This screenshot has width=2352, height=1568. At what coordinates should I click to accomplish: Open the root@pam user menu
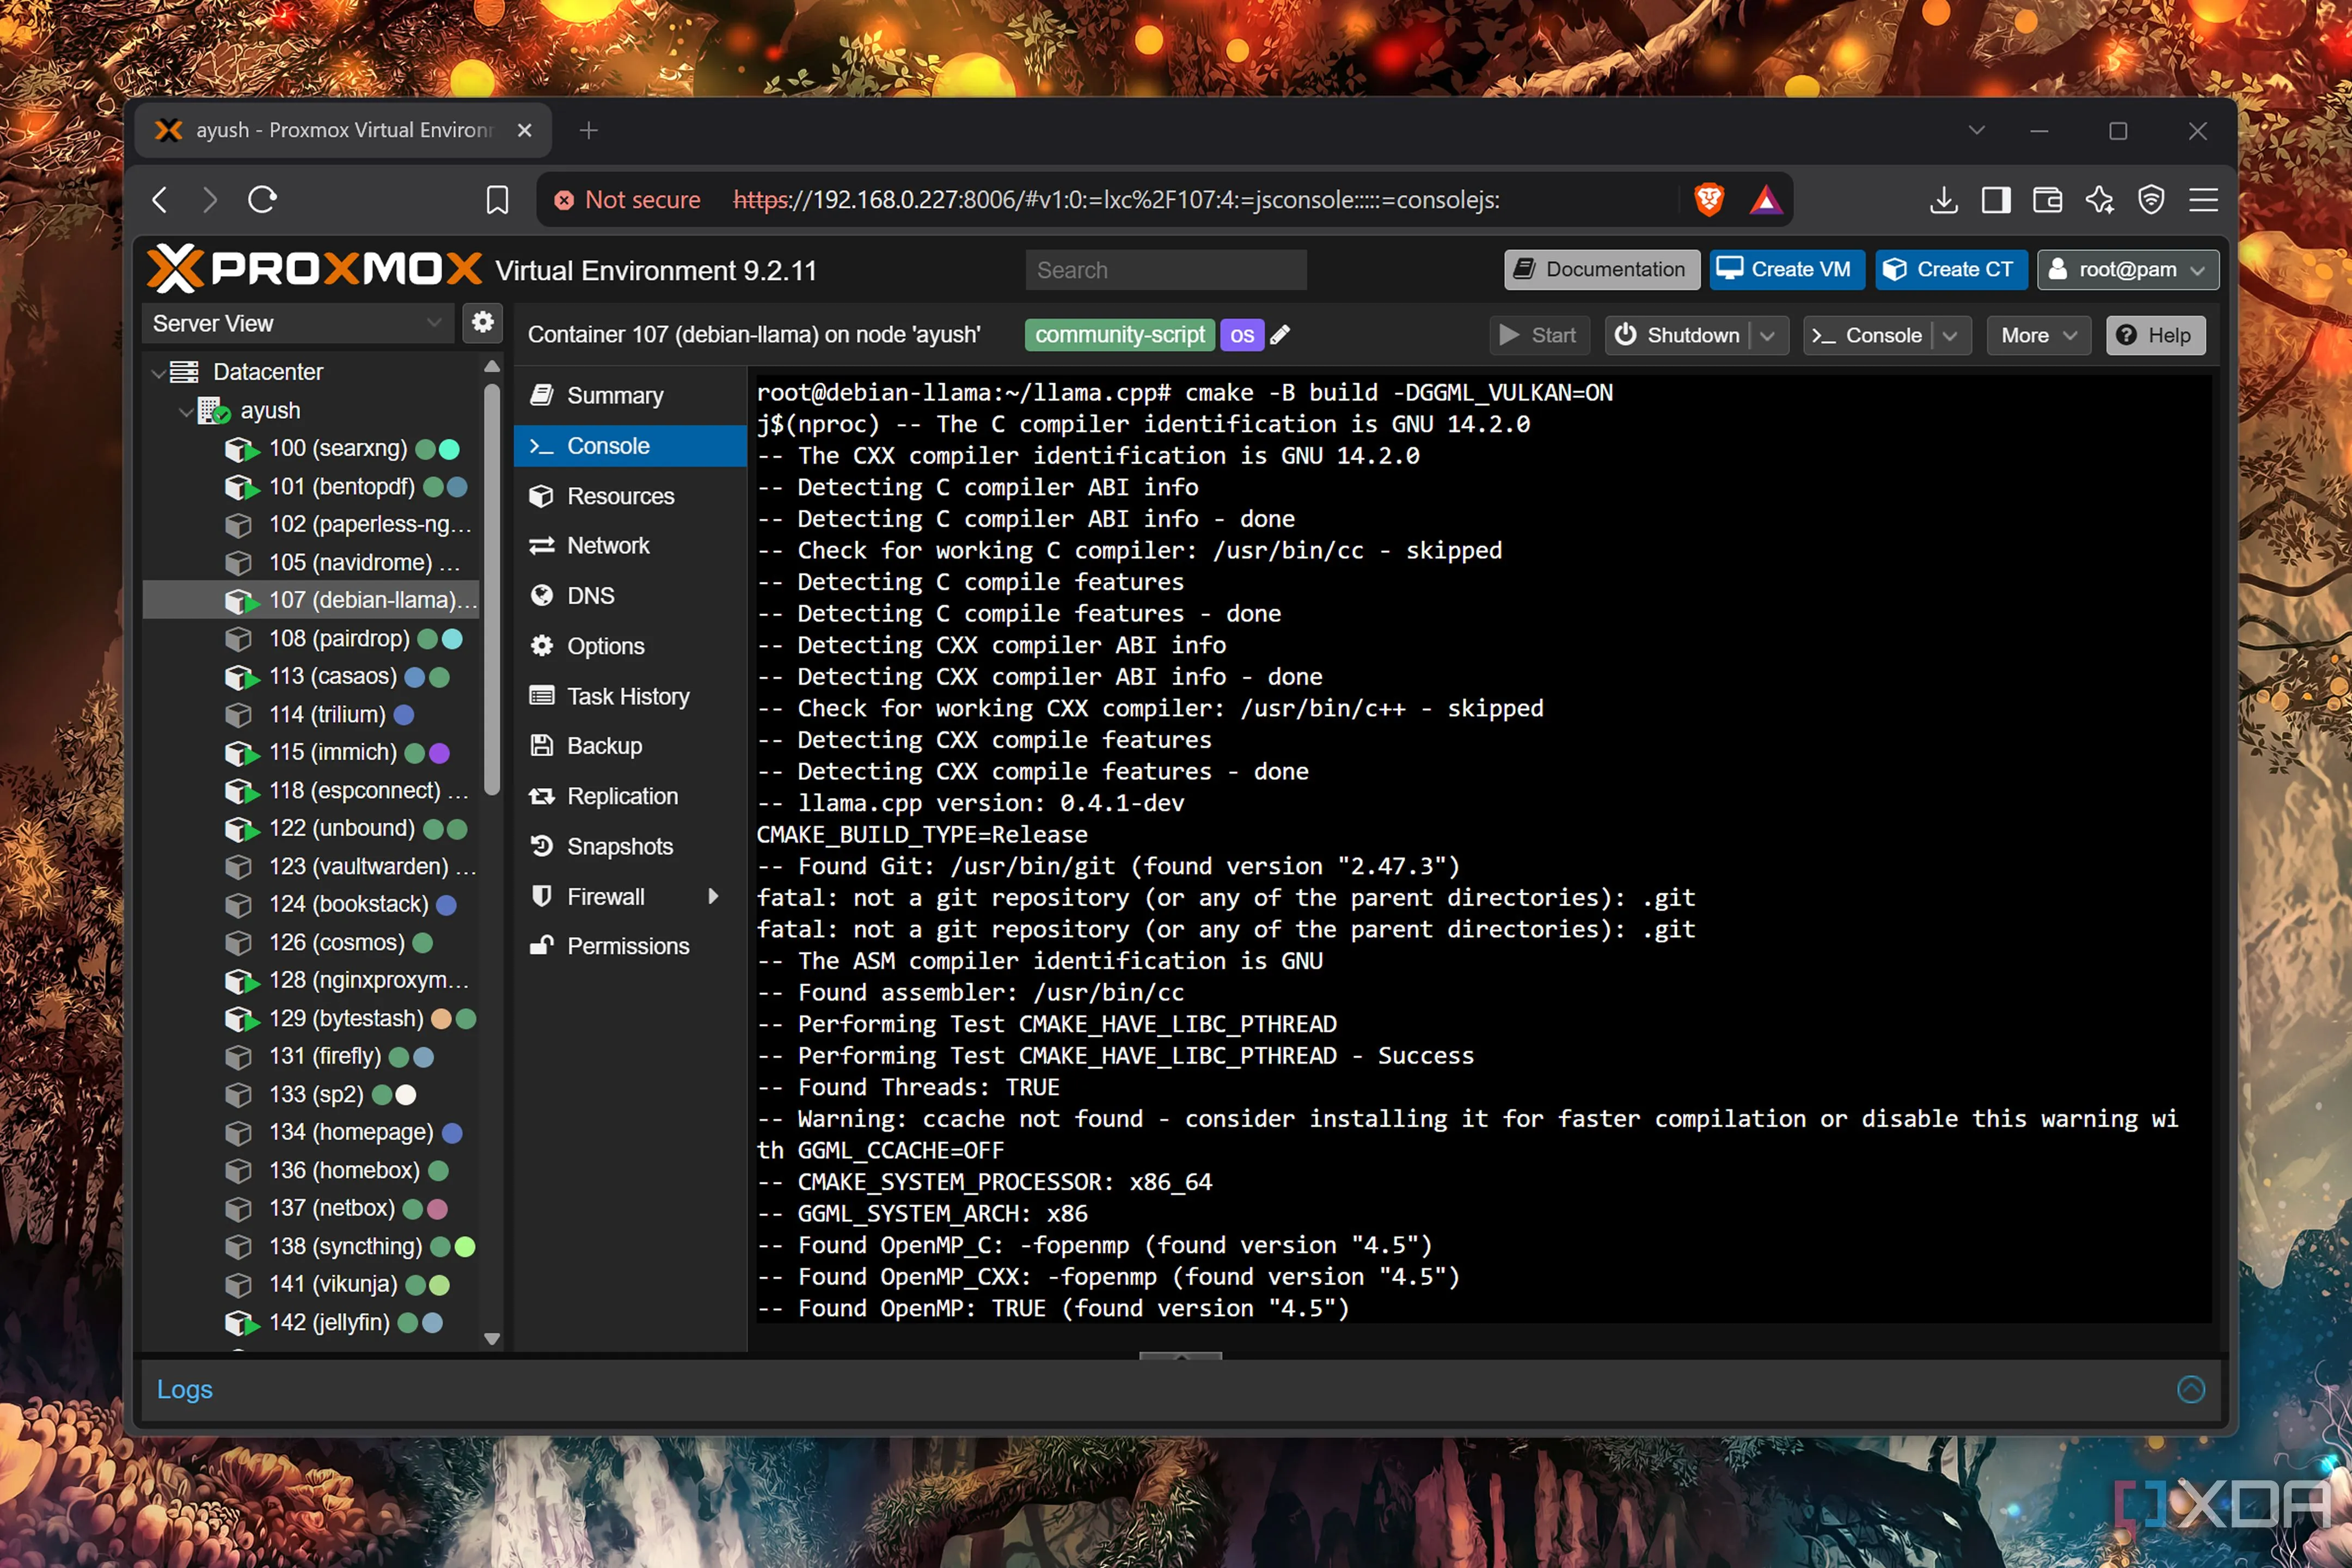(x=2128, y=270)
